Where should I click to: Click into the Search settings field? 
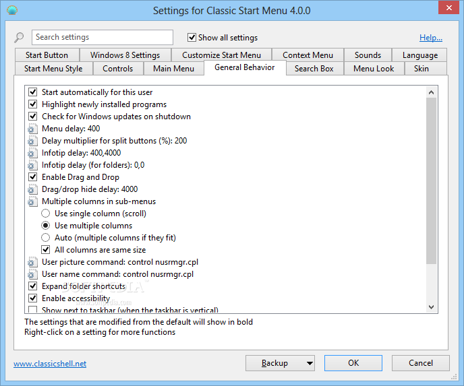pyautogui.click(x=103, y=37)
